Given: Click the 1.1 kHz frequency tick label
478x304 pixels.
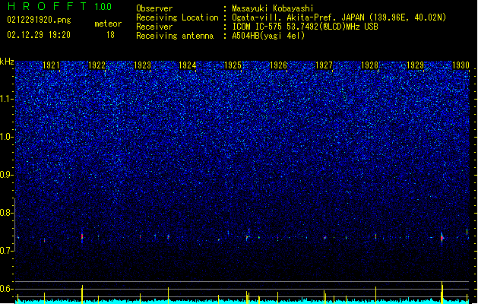Looking at the screenshot, I should (7, 99).
